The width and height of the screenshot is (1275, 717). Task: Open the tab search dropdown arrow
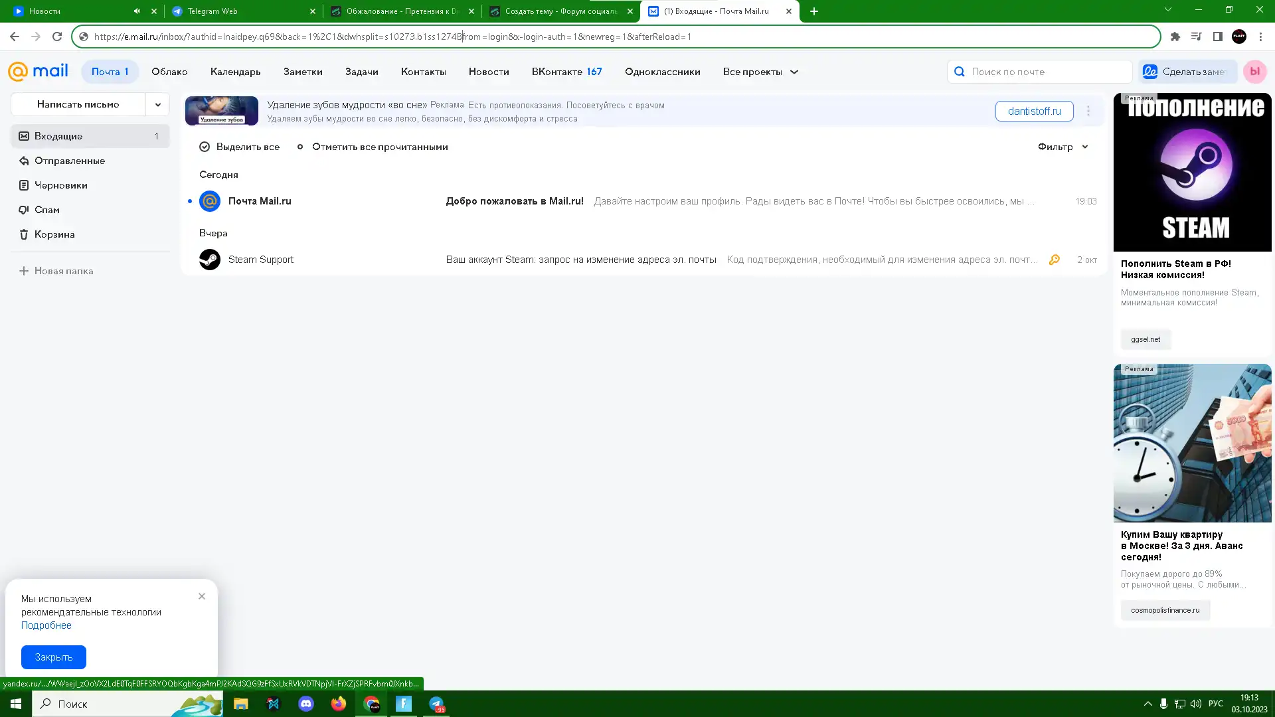pyautogui.click(x=1168, y=9)
